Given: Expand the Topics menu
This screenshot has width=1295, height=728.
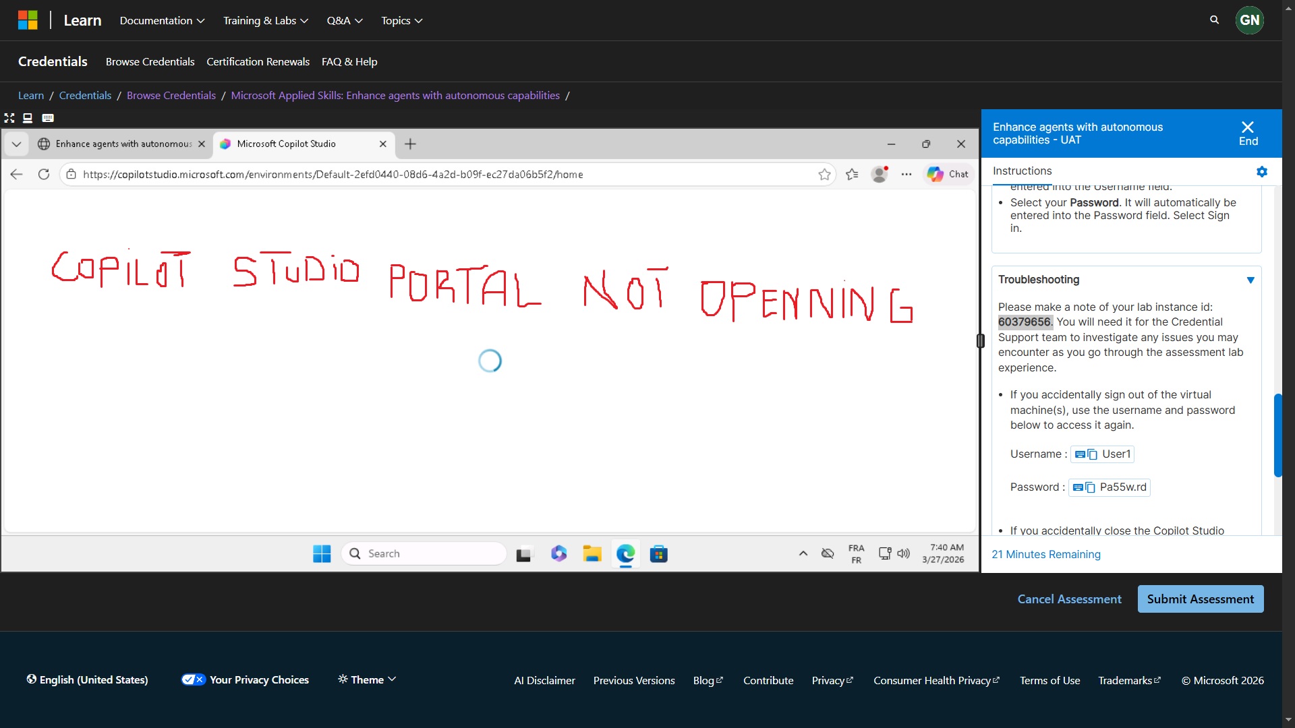Looking at the screenshot, I should (x=402, y=21).
